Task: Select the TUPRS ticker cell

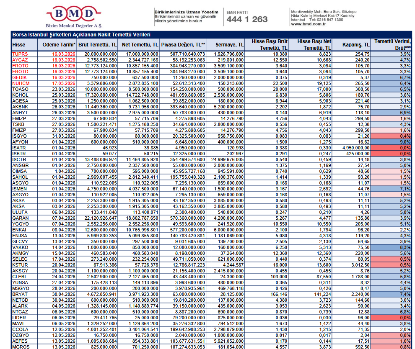Action: (20, 54)
